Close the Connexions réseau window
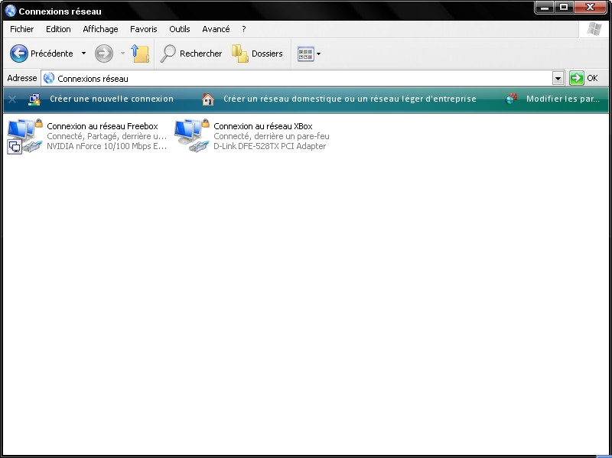The width and height of the screenshot is (612, 458). 590,7
